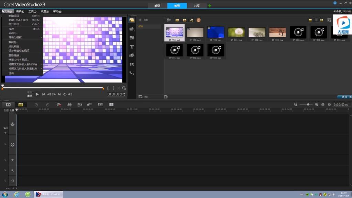Switch to Storyboard view in timeline toolbar
The height and width of the screenshot is (198, 352).
click(8, 104)
